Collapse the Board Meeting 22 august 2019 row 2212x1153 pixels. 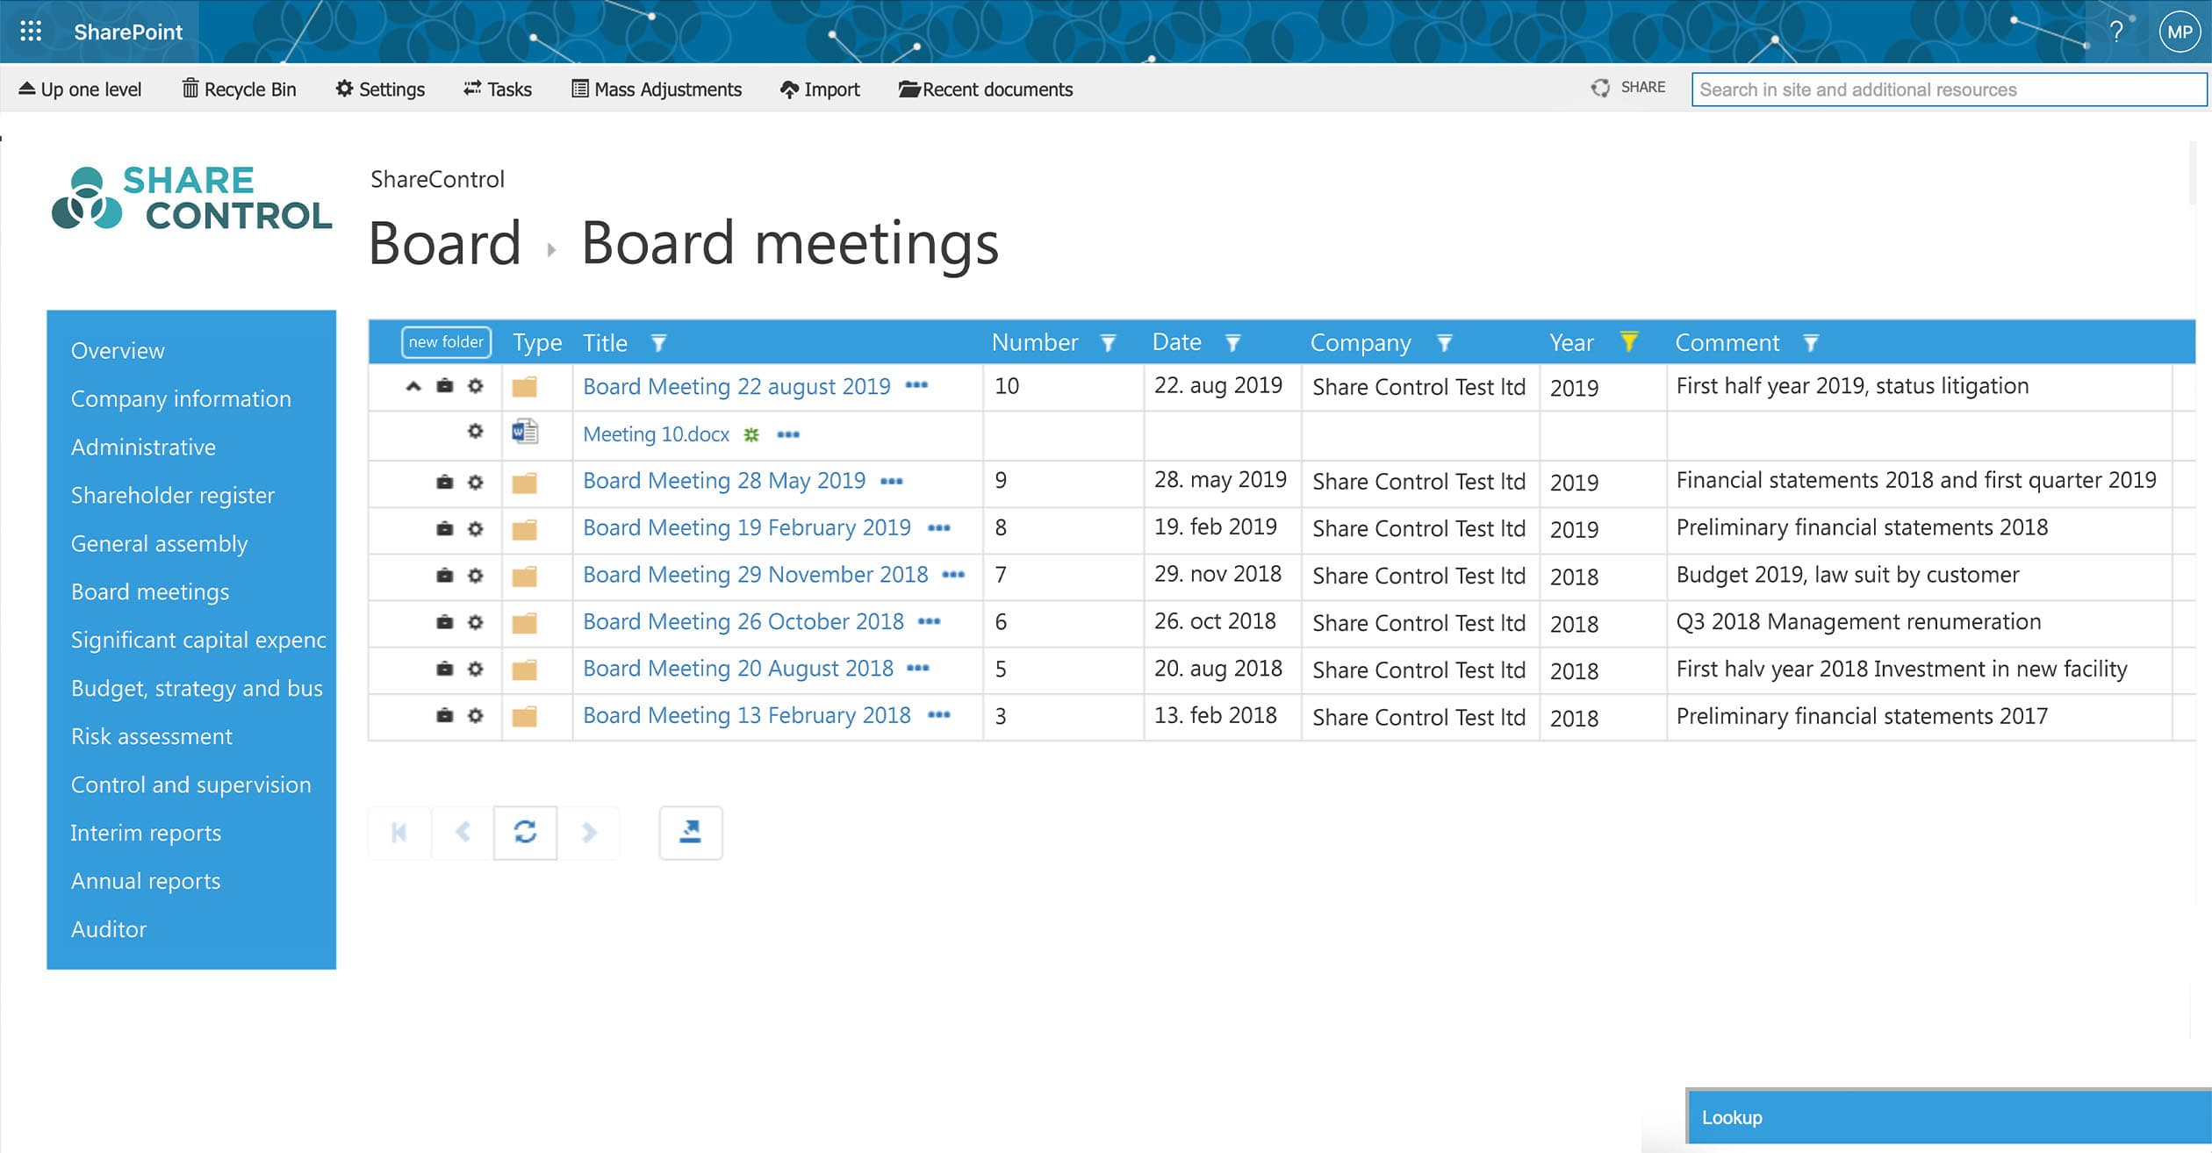(413, 386)
